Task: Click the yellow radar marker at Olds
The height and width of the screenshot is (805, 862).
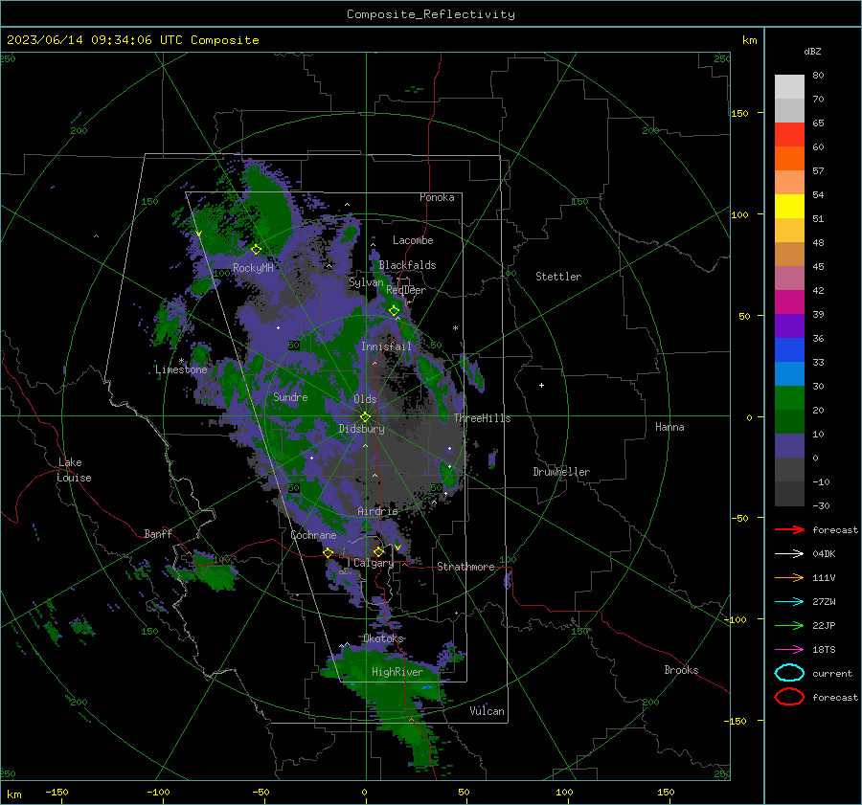Action: (366, 416)
